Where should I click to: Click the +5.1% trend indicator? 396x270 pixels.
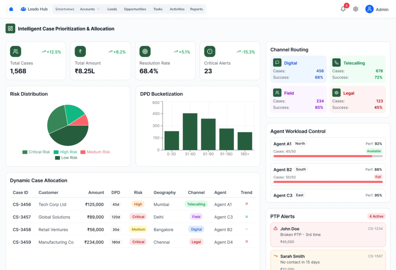[x=182, y=52]
